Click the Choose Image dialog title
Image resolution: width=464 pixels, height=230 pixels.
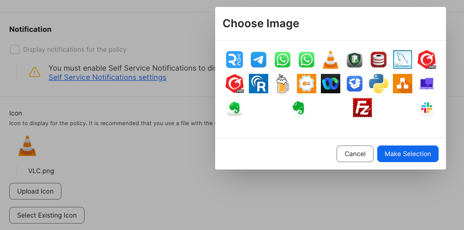click(261, 24)
